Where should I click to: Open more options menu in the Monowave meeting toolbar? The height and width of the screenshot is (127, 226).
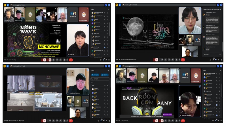click(67, 60)
